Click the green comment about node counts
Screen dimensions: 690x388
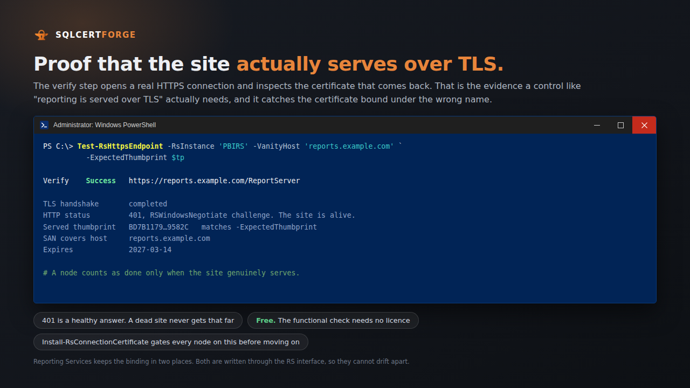171,273
